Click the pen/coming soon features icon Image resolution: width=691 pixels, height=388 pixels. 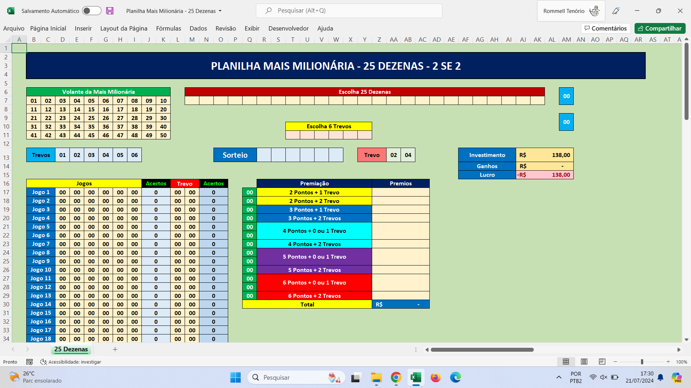[x=616, y=11]
